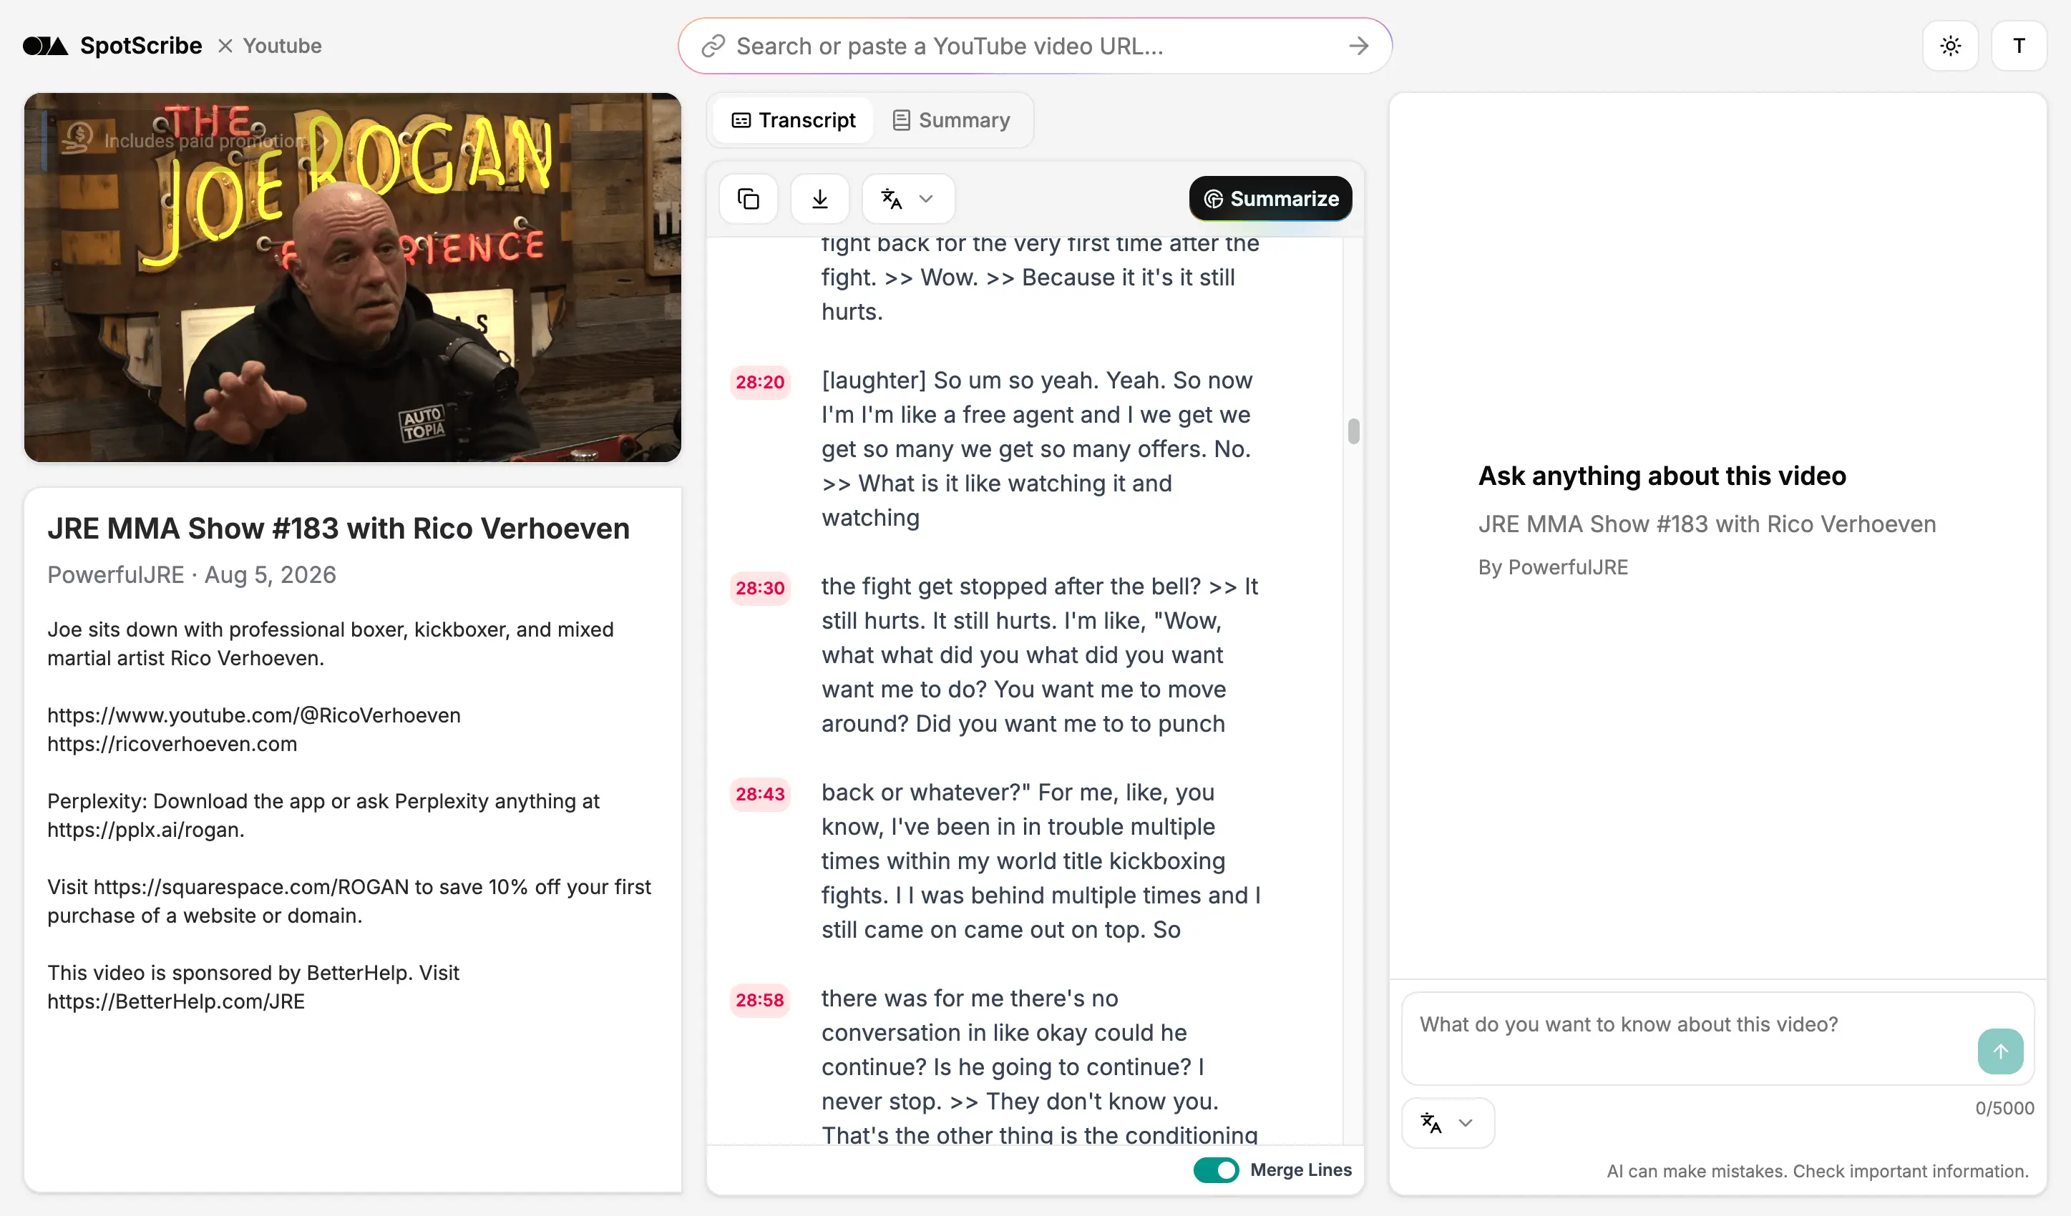Copy the transcript to clipboard
Image resolution: width=2071 pixels, height=1216 pixels.
[x=748, y=199]
